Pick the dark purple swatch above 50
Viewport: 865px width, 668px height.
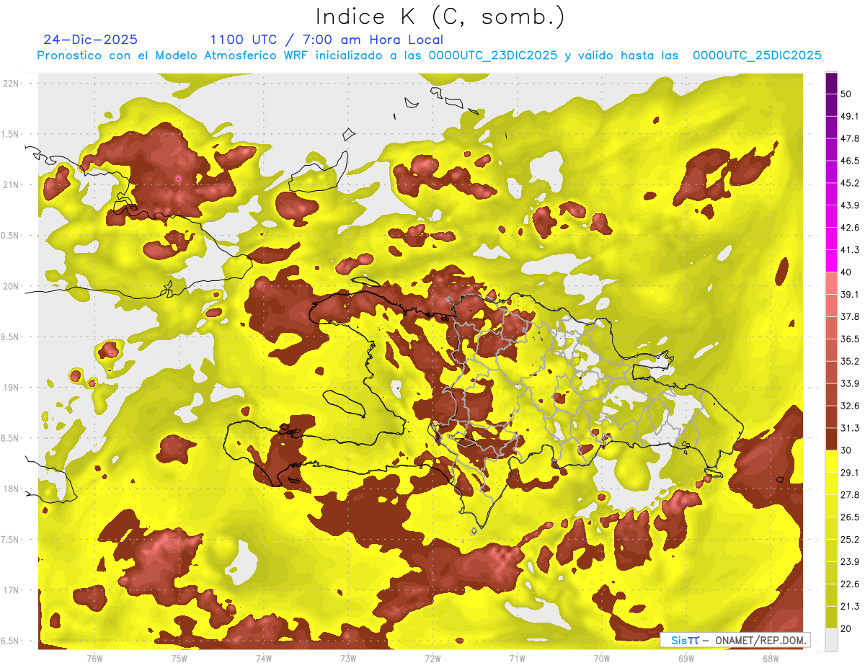pos(831,84)
